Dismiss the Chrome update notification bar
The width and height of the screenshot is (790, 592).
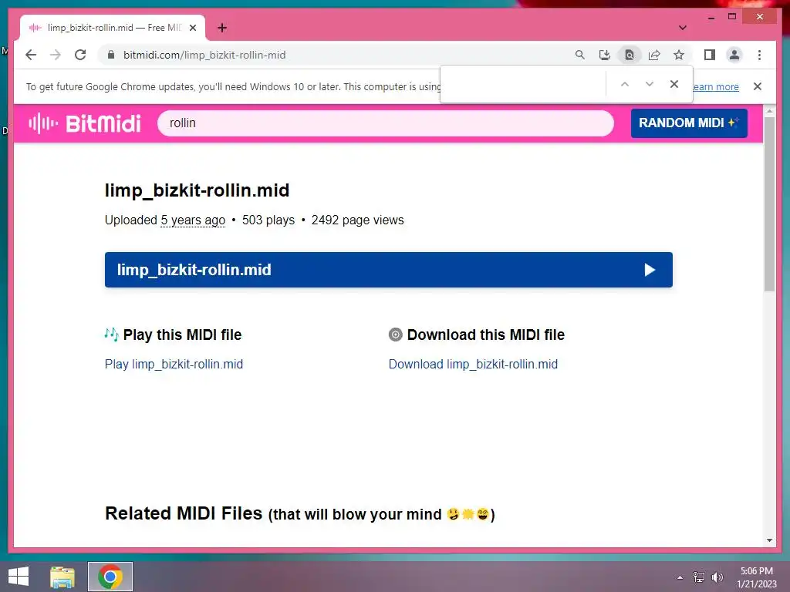758,86
